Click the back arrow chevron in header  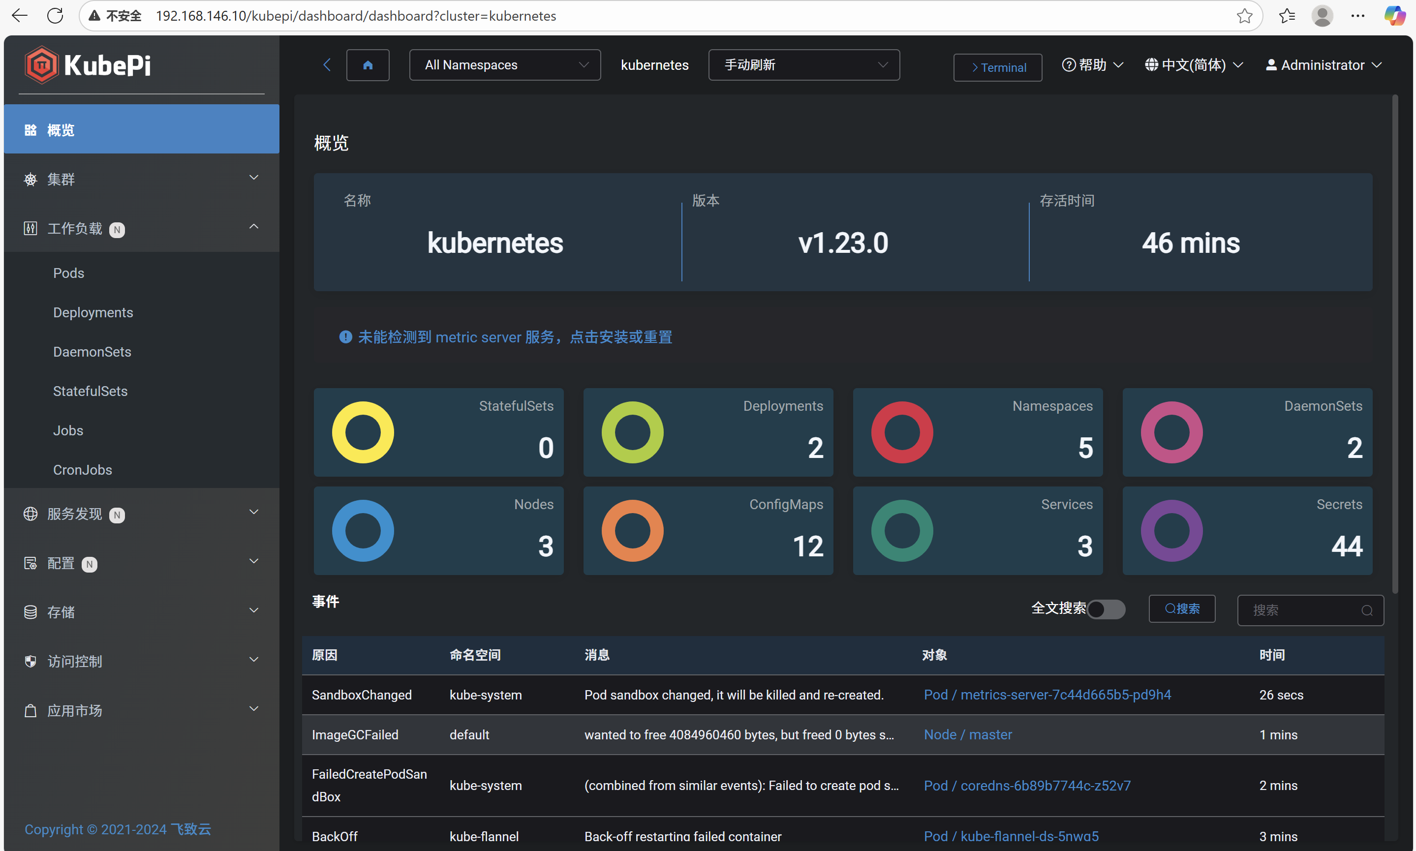point(327,65)
